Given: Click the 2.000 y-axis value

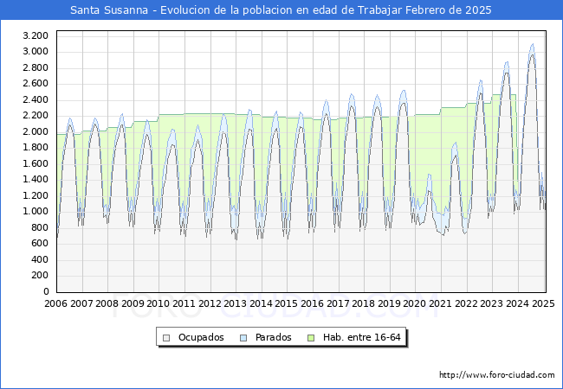Looking at the screenshot, I should click(x=36, y=131).
